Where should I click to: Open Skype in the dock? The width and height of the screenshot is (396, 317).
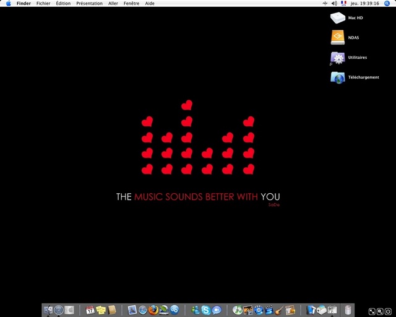205,310
